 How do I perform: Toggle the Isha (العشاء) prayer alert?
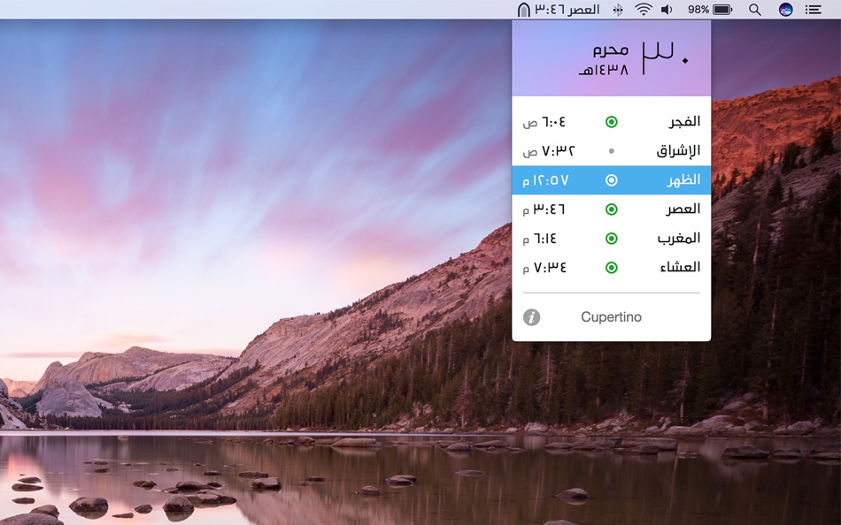point(612,267)
